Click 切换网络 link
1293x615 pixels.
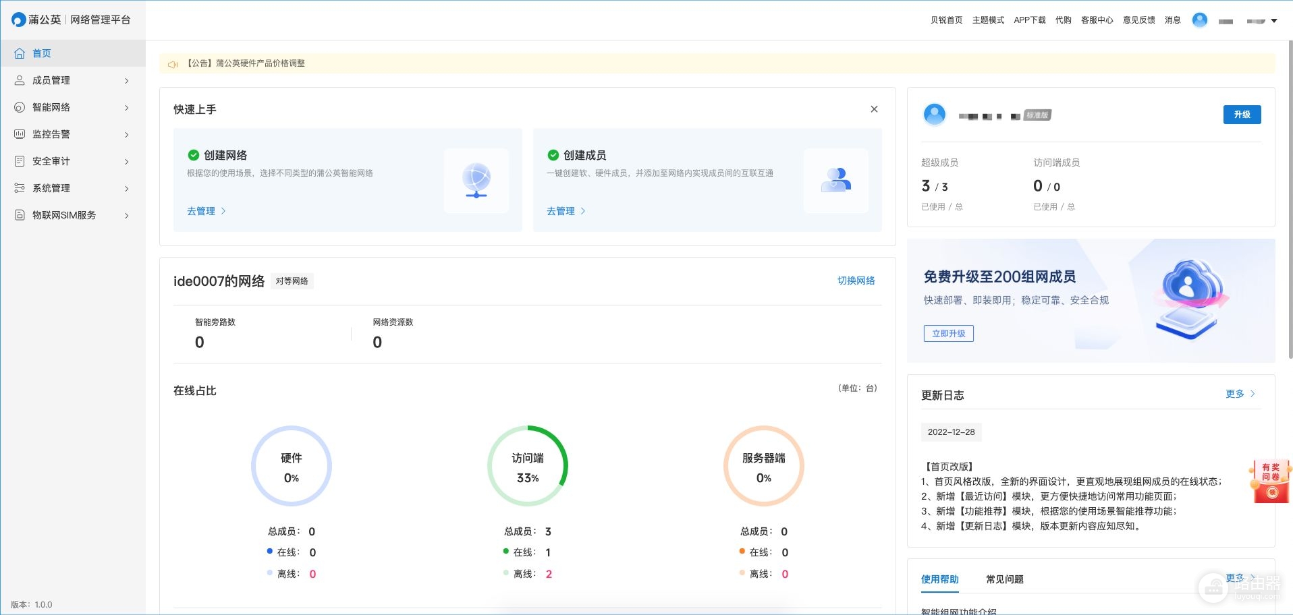click(856, 281)
